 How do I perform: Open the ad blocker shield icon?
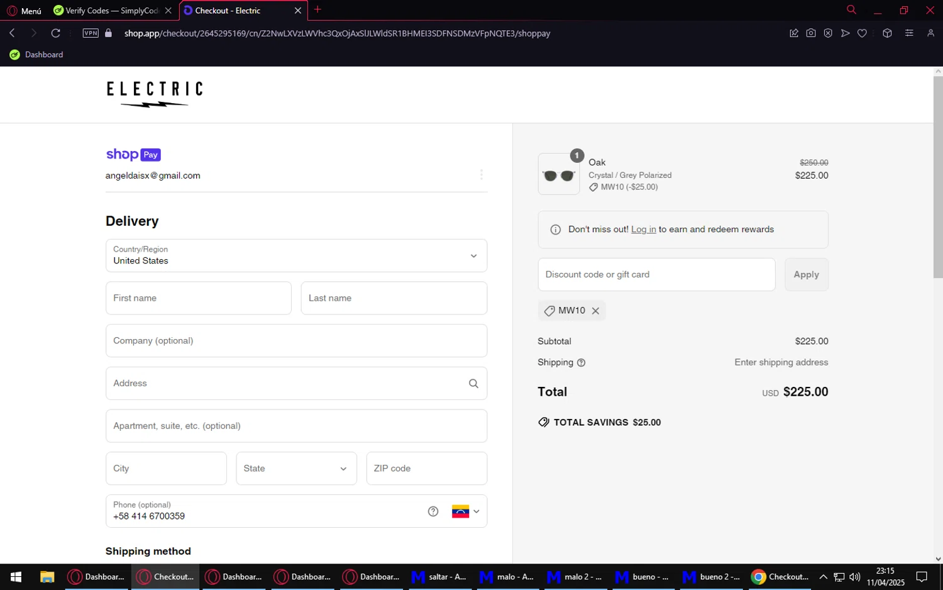[x=828, y=33]
